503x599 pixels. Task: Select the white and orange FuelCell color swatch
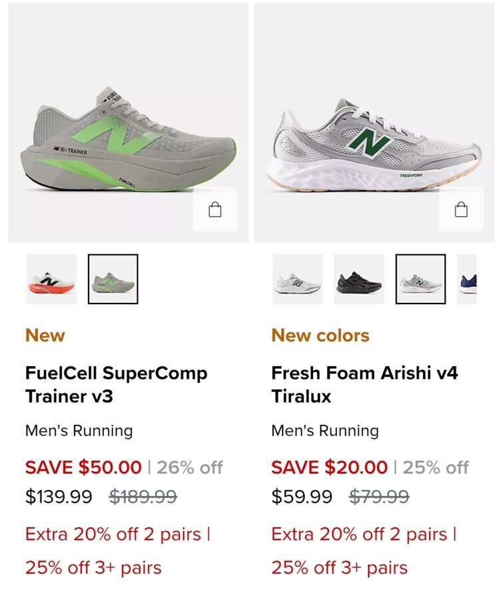click(x=51, y=280)
